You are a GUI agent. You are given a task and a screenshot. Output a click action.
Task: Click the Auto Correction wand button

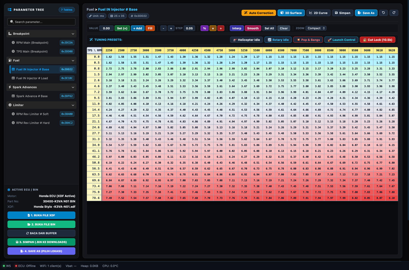259,13
